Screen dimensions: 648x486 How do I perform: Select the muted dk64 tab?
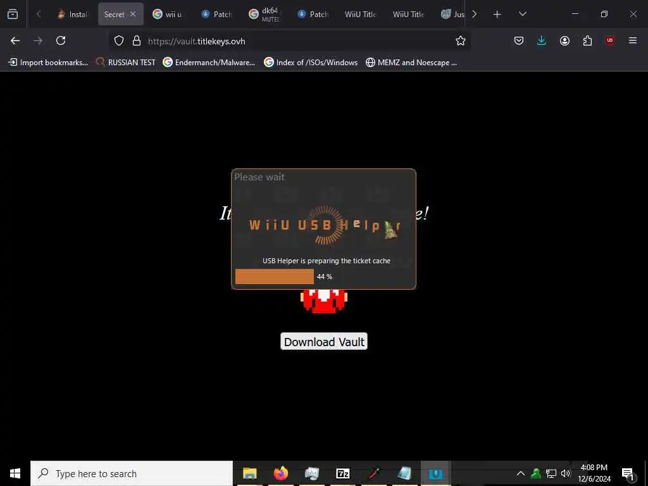(x=265, y=14)
